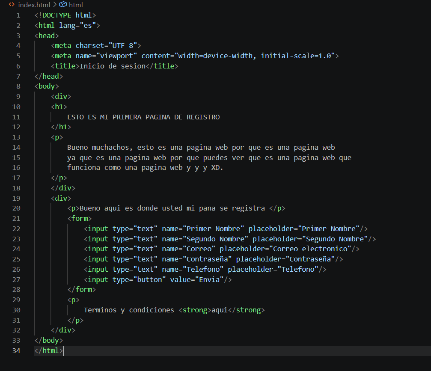Click the closing div tag on line 32
Image resolution: width=431 pixels, height=371 pixels.
tap(63, 330)
